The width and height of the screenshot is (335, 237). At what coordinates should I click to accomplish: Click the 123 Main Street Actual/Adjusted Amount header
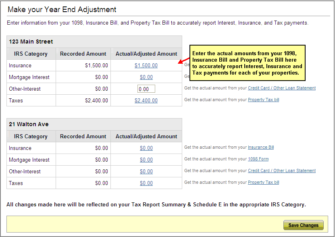(146, 54)
